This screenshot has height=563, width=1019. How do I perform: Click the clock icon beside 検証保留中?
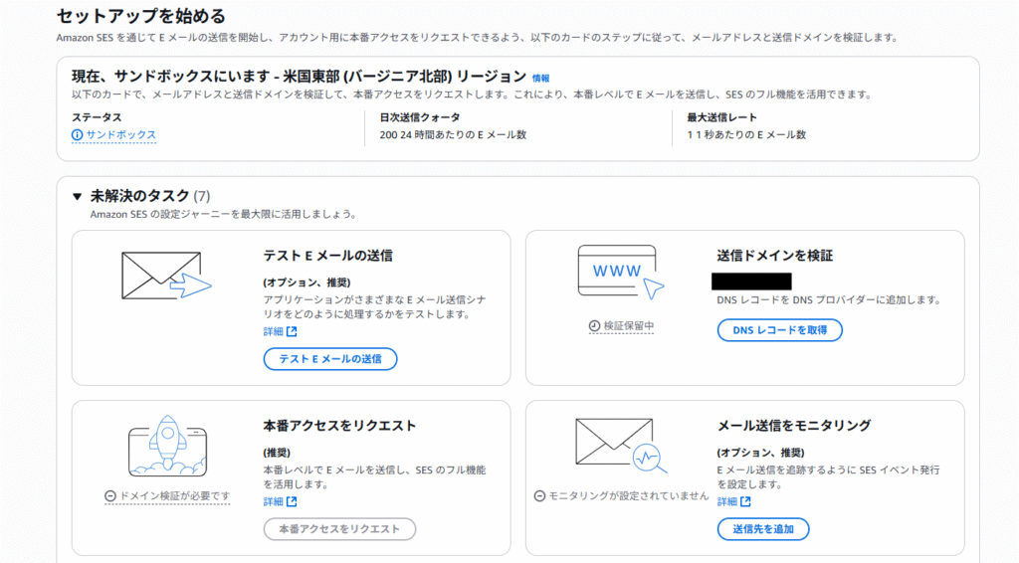click(595, 326)
